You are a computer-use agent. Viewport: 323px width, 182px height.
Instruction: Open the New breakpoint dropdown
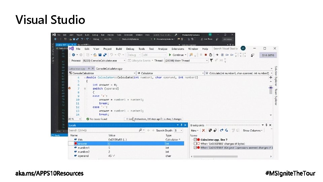click(195, 131)
